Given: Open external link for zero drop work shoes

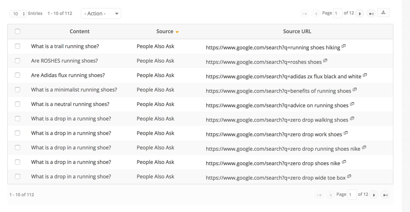Looking at the screenshot, I should [x=346, y=133].
